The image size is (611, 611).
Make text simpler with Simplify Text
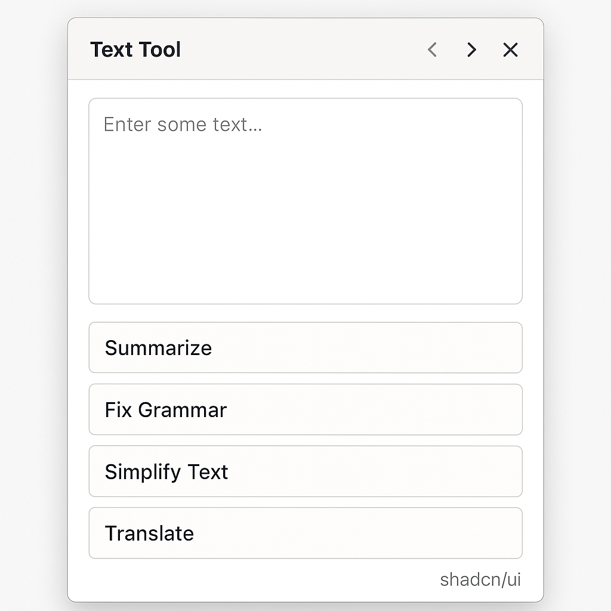pos(305,471)
